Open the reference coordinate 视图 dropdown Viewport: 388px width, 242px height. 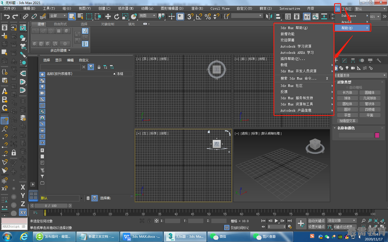[x=147, y=16]
